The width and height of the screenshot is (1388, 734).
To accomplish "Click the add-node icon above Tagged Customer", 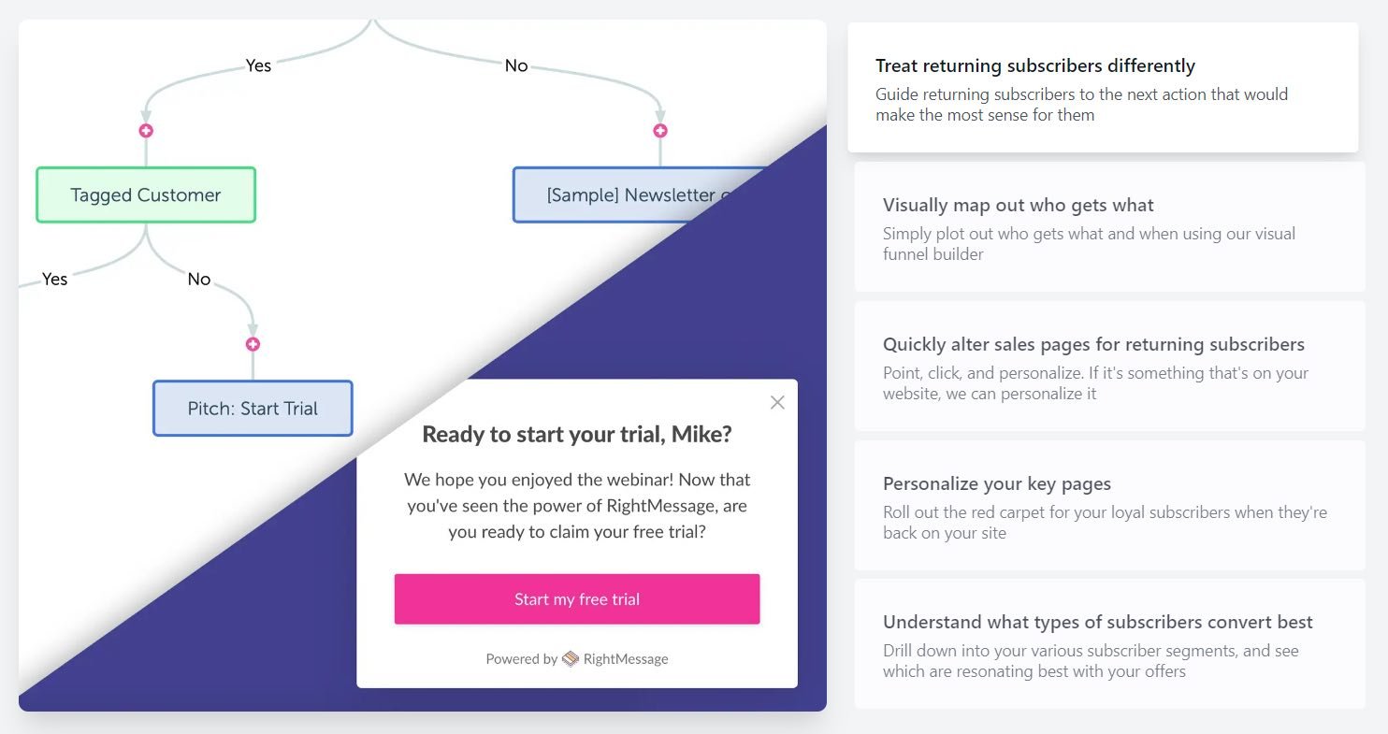I will pos(146,131).
